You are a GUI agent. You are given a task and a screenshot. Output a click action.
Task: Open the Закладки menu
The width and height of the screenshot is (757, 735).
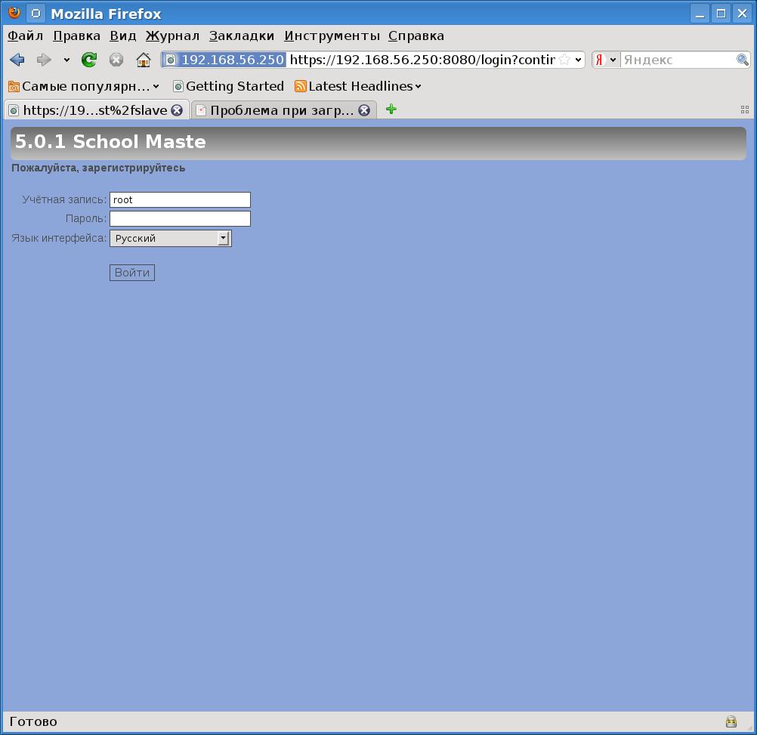(242, 36)
